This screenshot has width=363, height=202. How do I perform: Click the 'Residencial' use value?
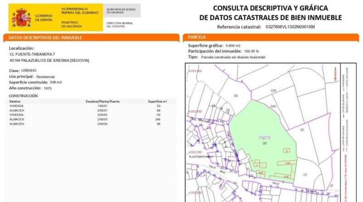45,77
